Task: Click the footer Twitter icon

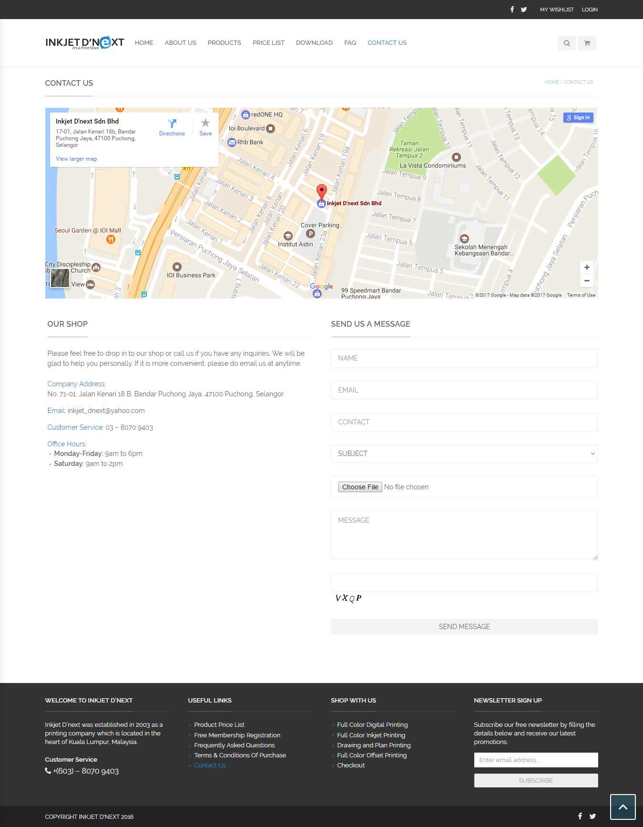Action: click(592, 816)
